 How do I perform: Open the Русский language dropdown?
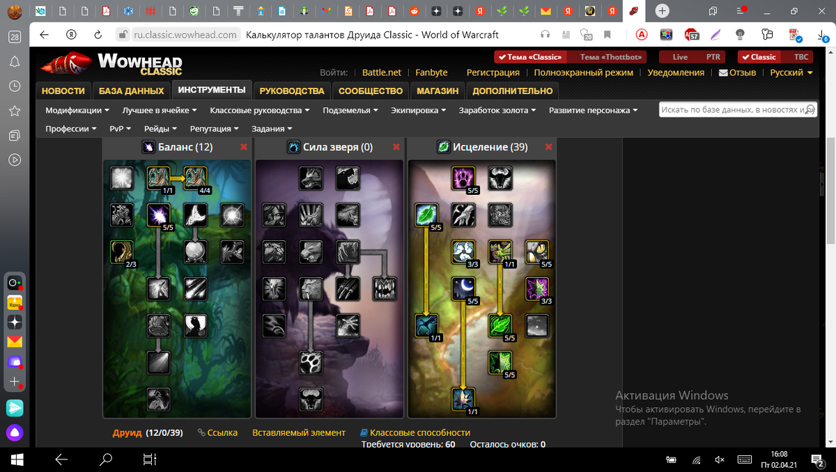[x=791, y=72]
